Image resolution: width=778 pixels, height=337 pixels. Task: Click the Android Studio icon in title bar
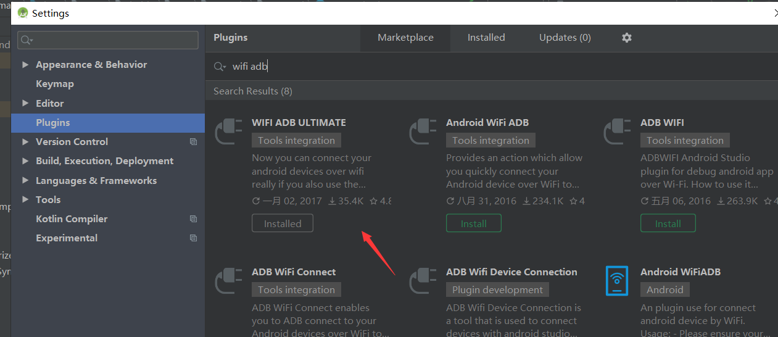pos(23,13)
